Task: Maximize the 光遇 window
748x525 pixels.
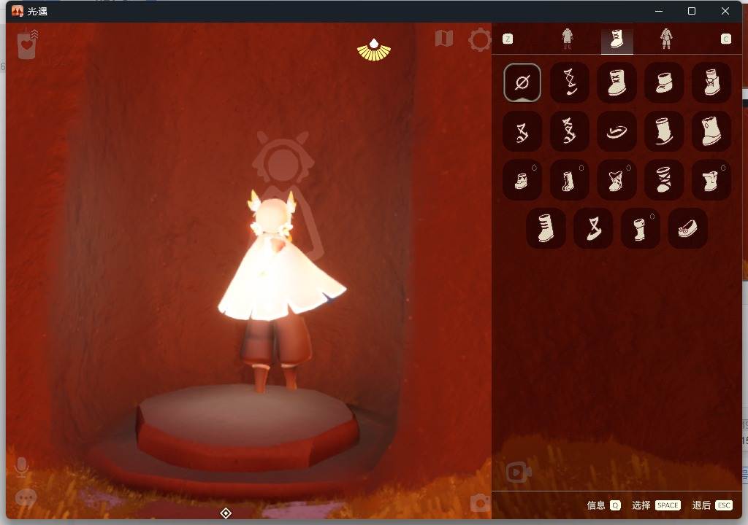Action: point(692,11)
